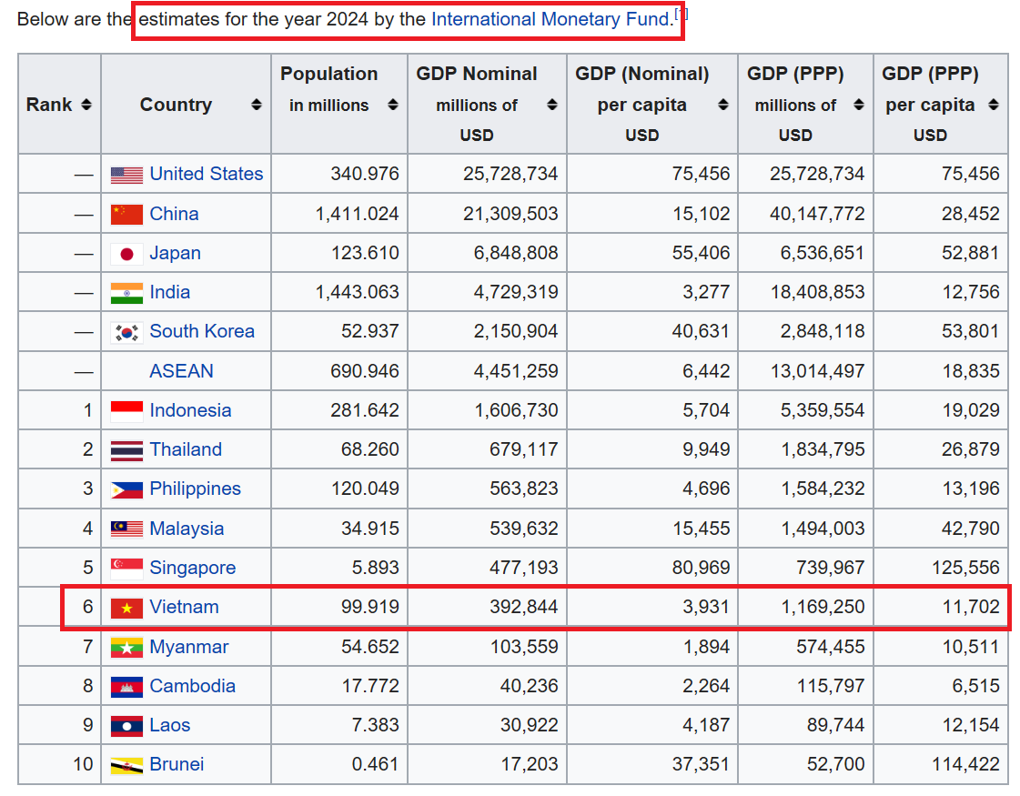The width and height of the screenshot is (1020, 796).
Task: Select the Country column header text
Action: (176, 105)
